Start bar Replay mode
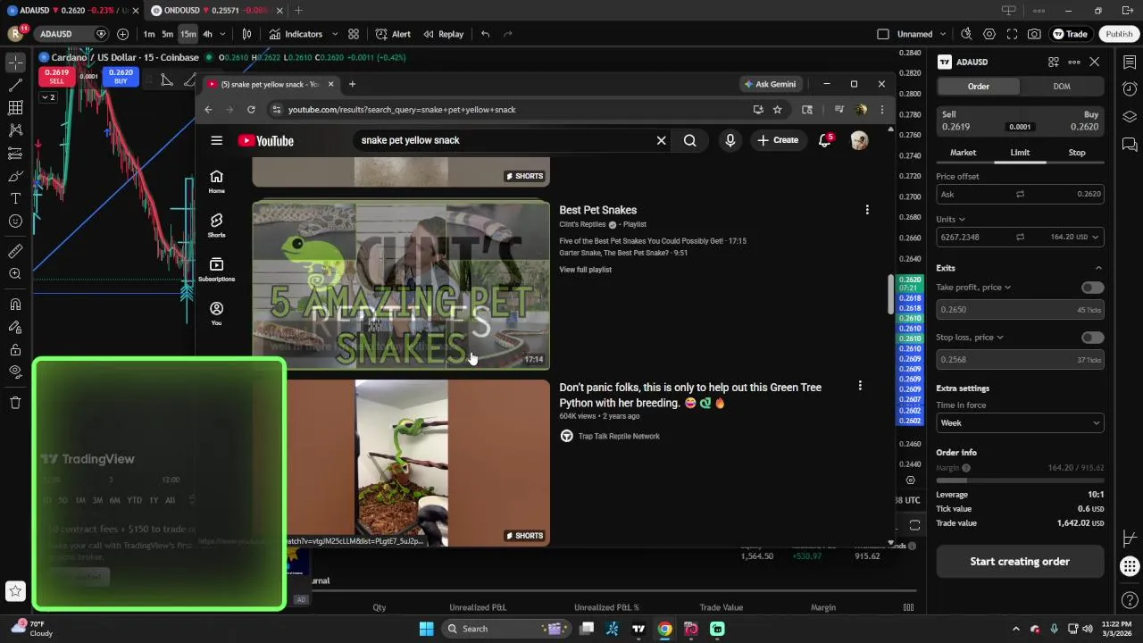1143x643 pixels. (x=444, y=34)
